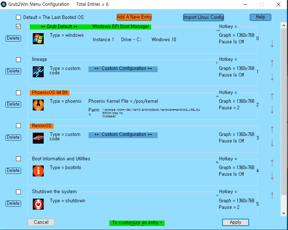Viewport: 288px width, 230px height.
Task: Move the RemixOS entry down
Action: 272,143
